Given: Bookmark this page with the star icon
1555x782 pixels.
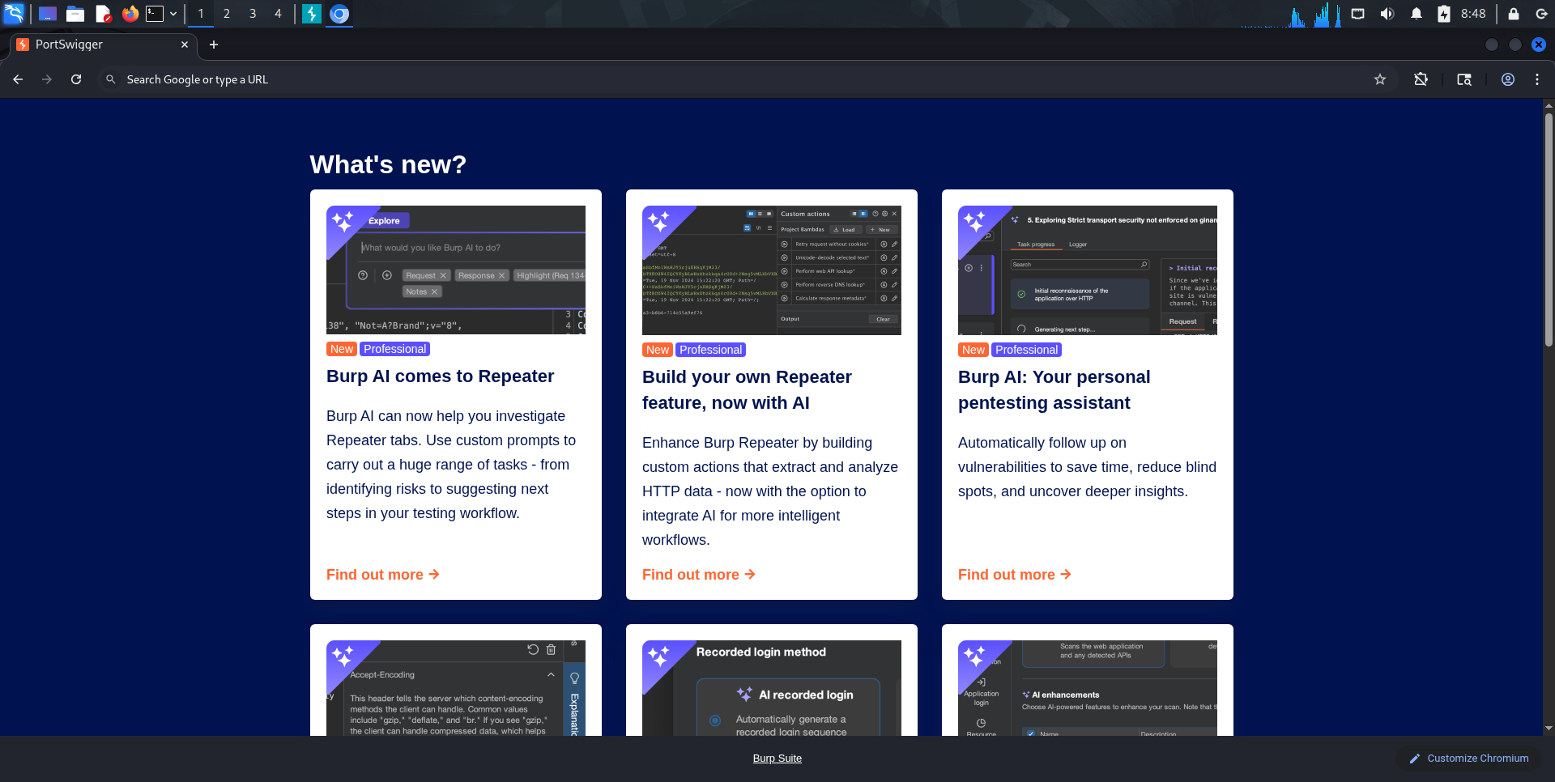Looking at the screenshot, I should (1380, 79).
